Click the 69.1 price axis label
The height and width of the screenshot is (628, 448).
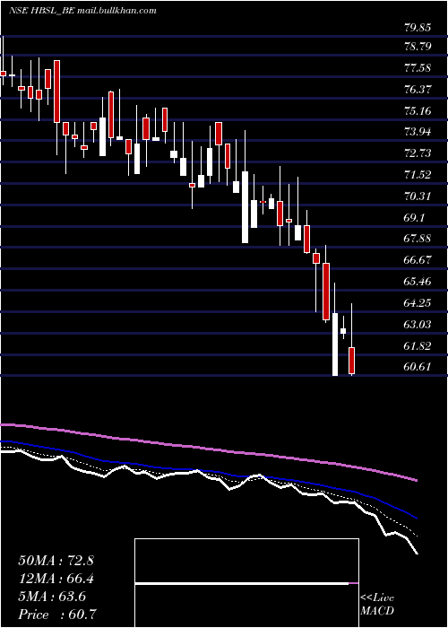click(x=415, y=217)
